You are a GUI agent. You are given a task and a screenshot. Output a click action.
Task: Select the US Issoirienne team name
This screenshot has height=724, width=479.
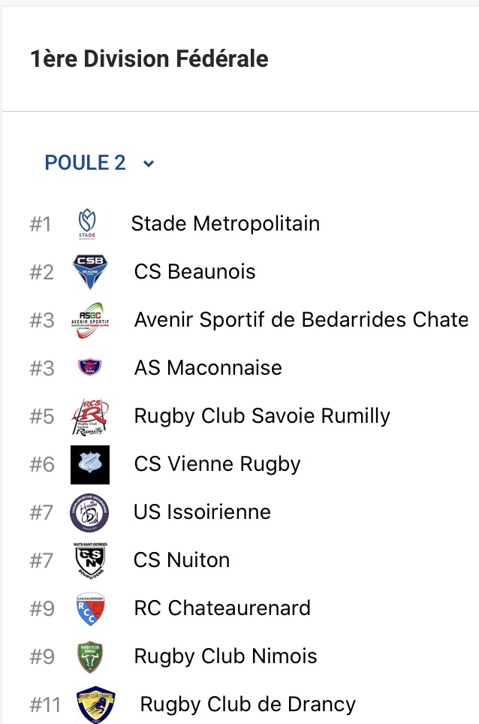click(x=202, y=512)
